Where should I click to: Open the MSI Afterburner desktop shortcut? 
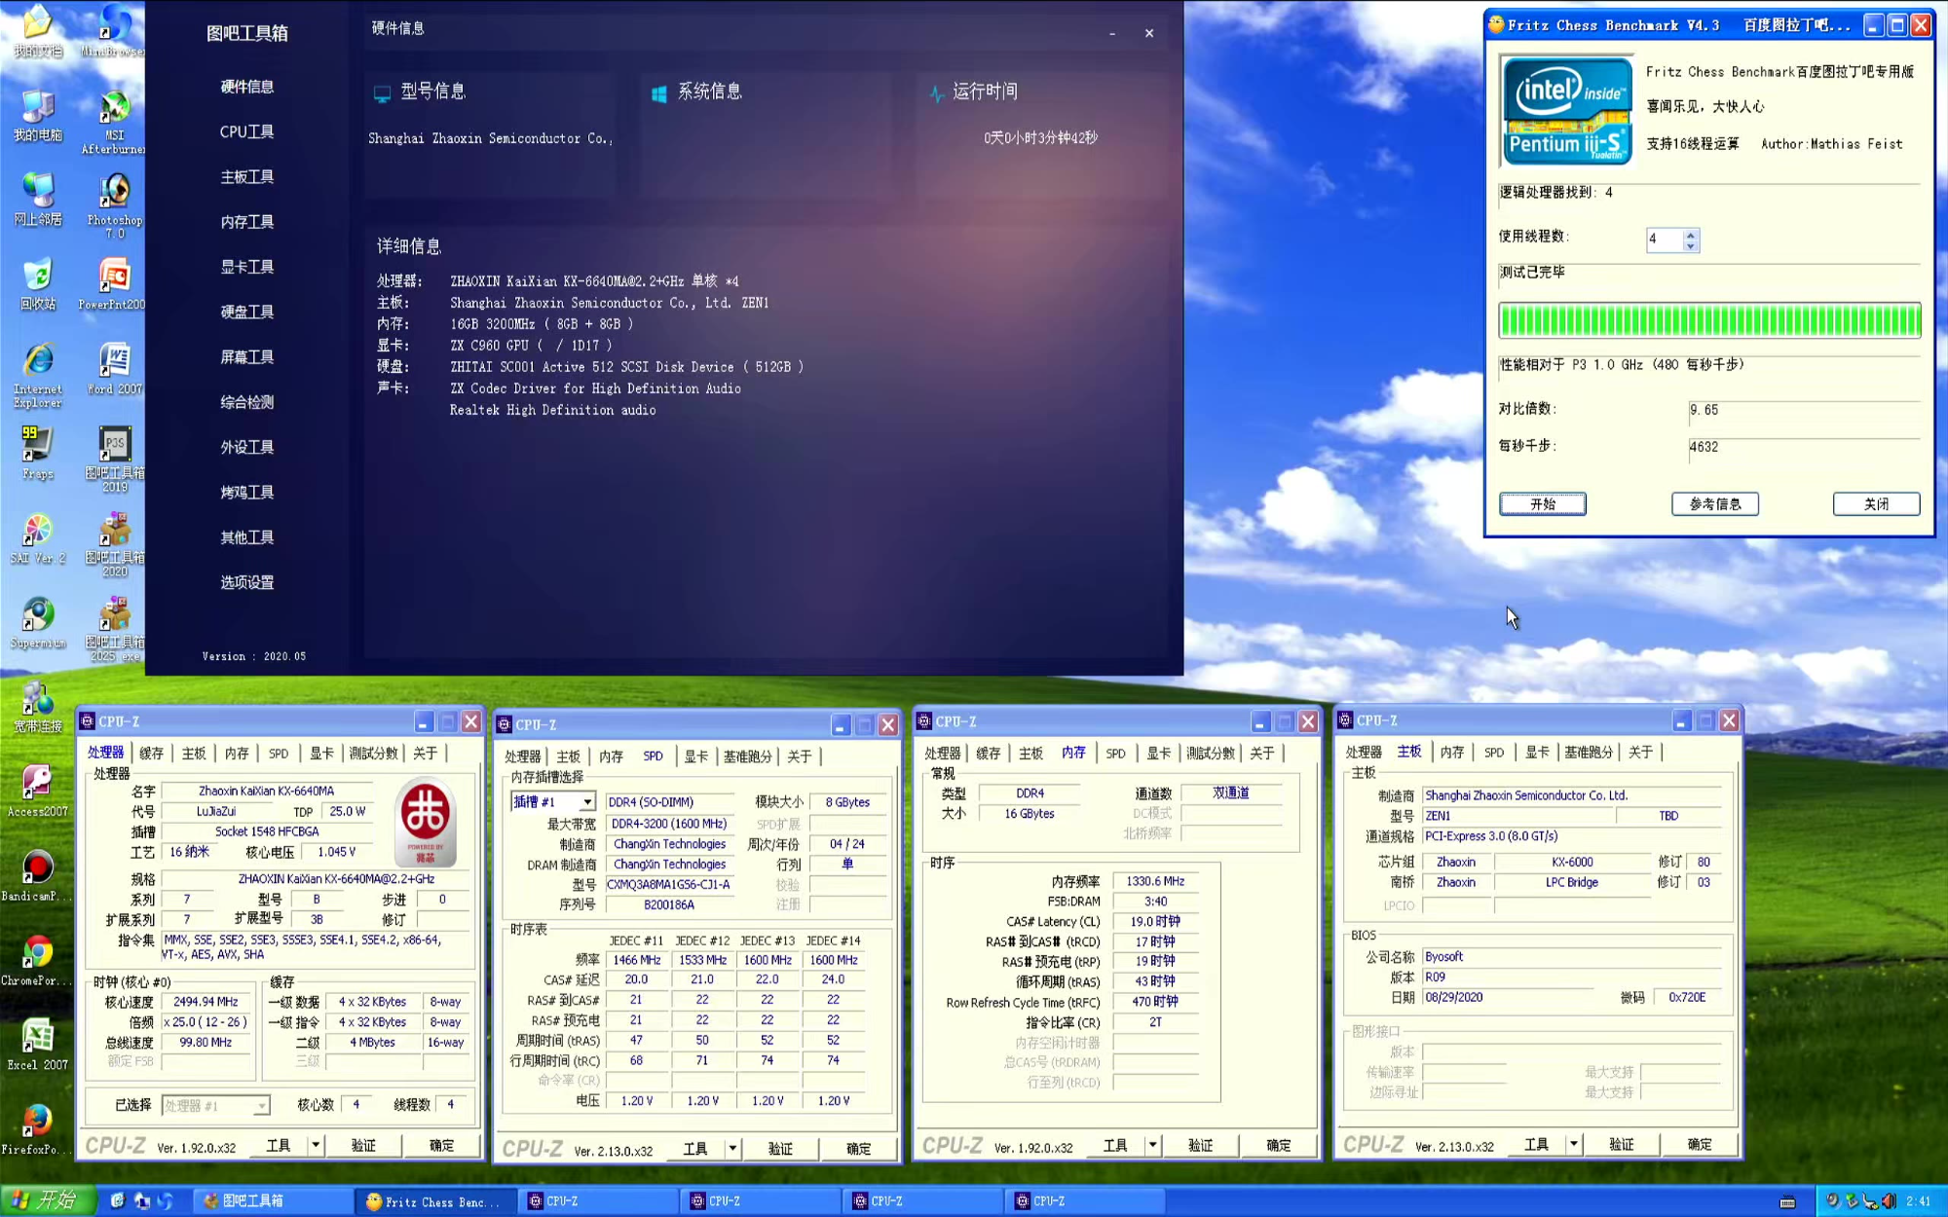(114, 122)
